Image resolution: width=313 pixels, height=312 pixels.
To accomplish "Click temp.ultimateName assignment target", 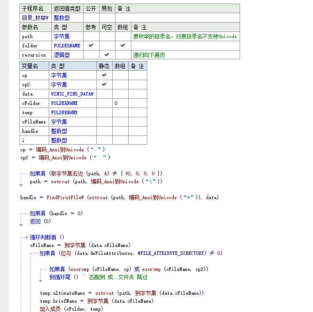I will (x=62, y=293).
